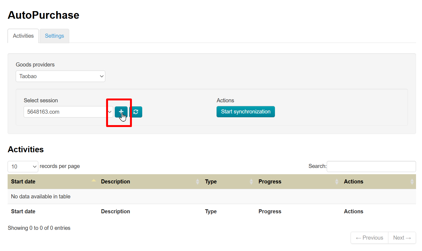Open the Goods providers Taobao dropdown
Image resolution: width=422 pixels, height=251 pixels.
60,76
